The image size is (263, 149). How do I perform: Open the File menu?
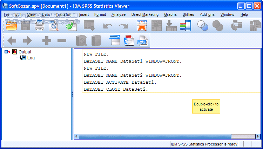point(7,15)
